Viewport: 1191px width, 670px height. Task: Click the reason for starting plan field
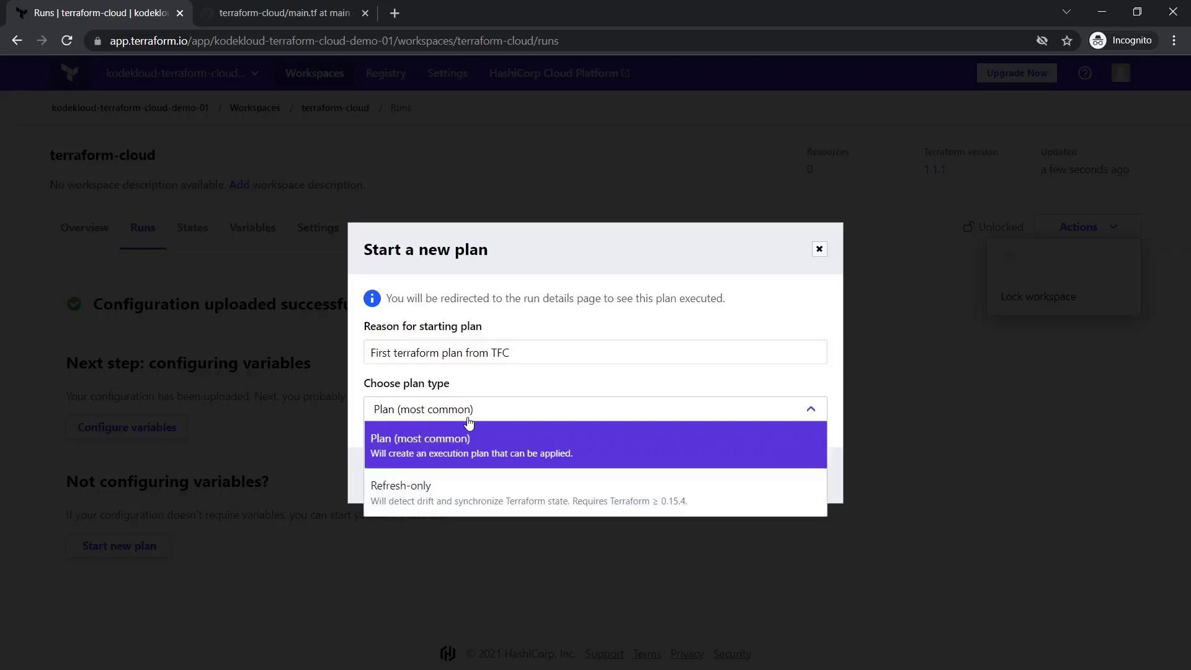595,352
